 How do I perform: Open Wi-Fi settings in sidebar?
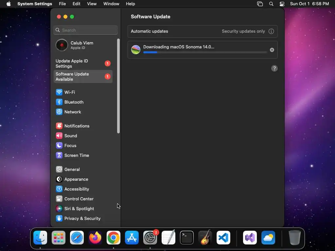click(x=83, y=92)
